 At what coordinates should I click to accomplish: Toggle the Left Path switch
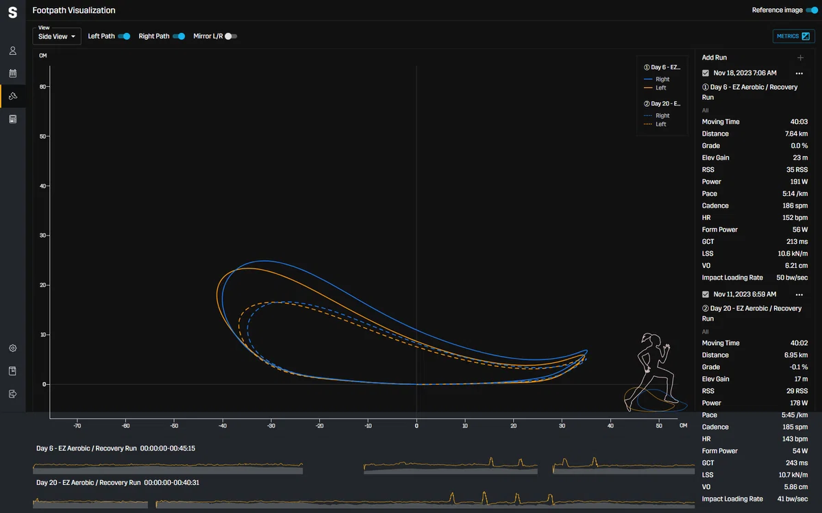click(124, 36)
